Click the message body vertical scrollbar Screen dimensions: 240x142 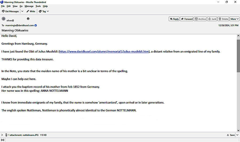(x=238, y=56)
